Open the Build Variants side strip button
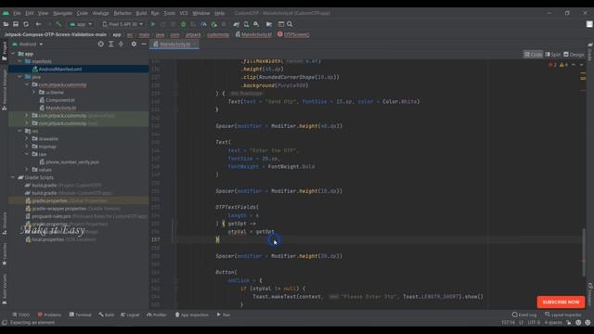Viewport: 594px width, 334px height. [x=4, y=289]
